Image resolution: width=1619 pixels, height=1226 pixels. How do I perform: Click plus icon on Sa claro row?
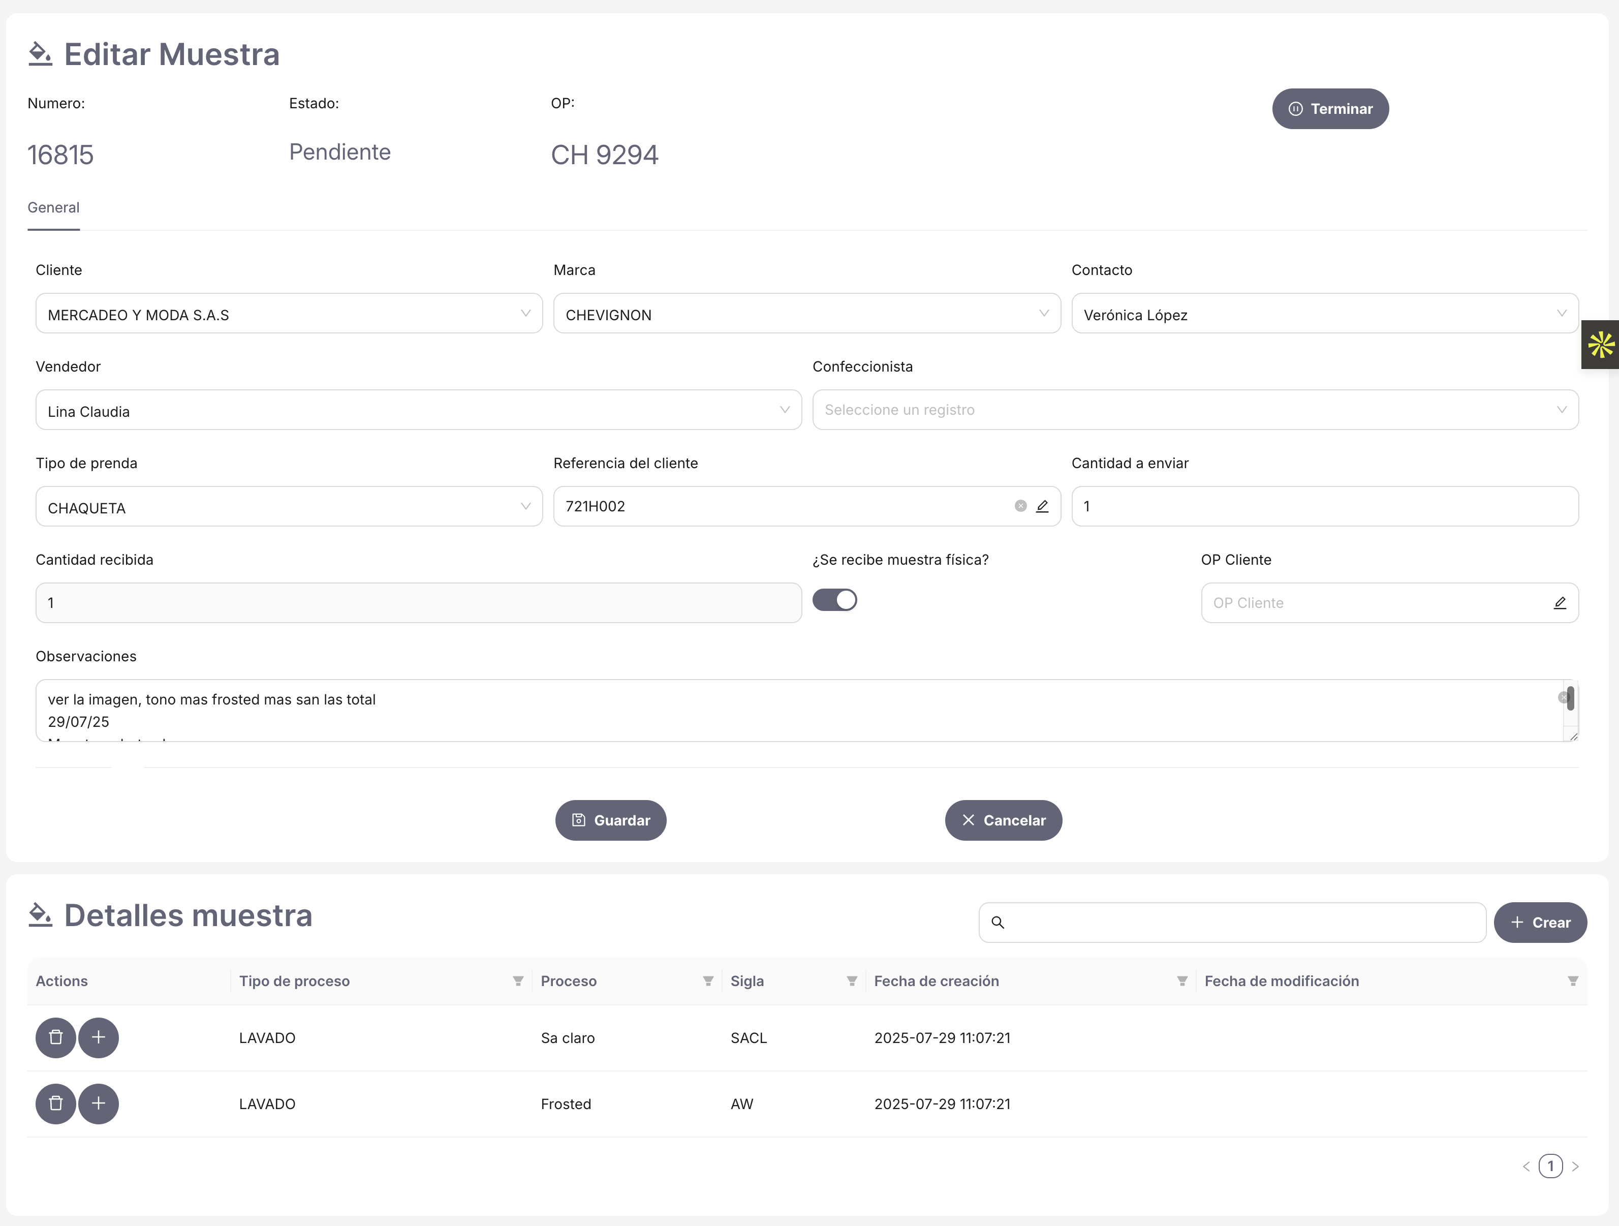99,1037
